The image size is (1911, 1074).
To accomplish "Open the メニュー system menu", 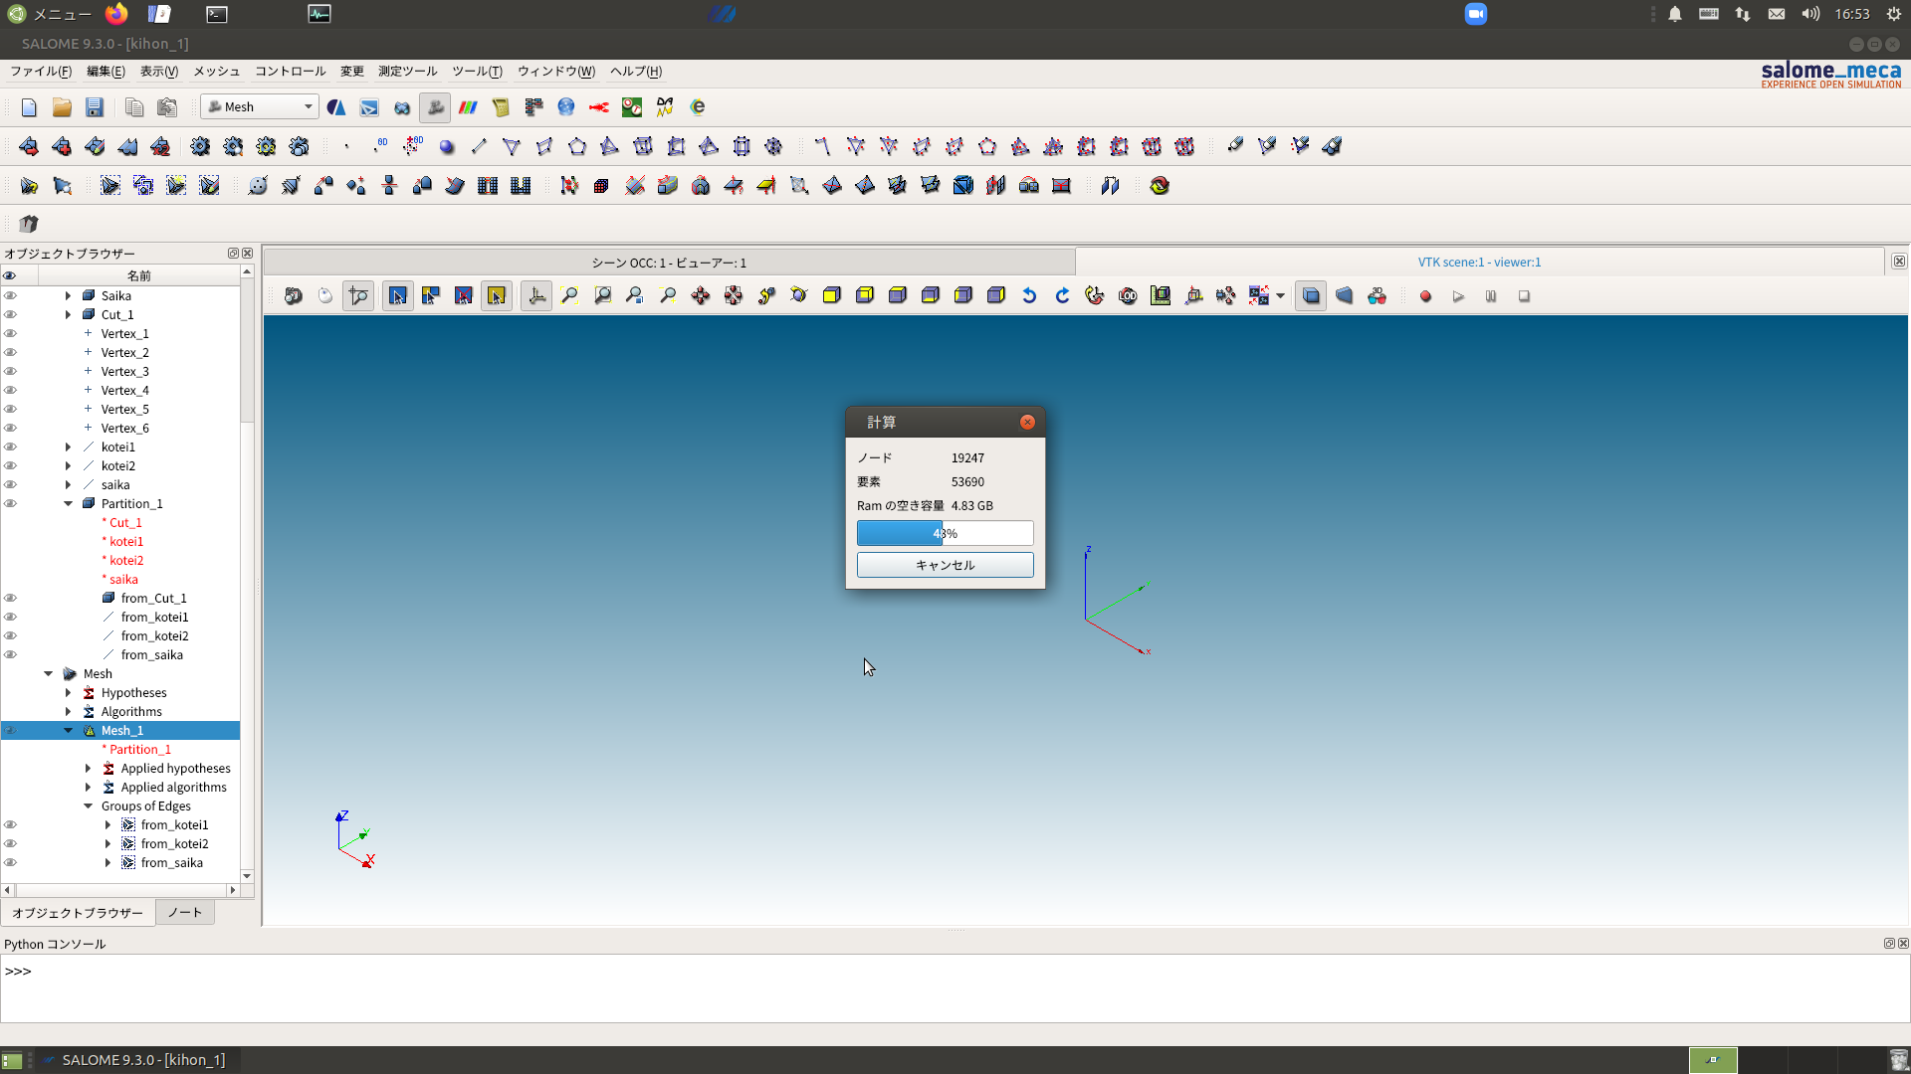I will tap(50, 14).
